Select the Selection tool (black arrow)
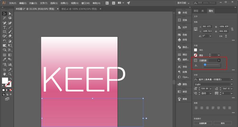238x127 pixels. point(4,13)
